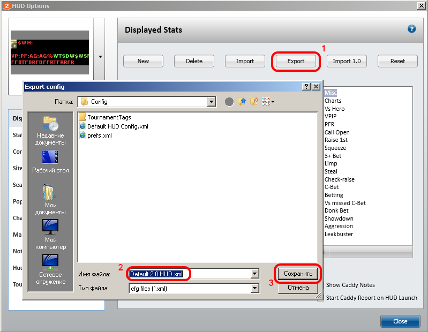Click the Reset button
Screen dimensions: 428x332
(397, 61)
